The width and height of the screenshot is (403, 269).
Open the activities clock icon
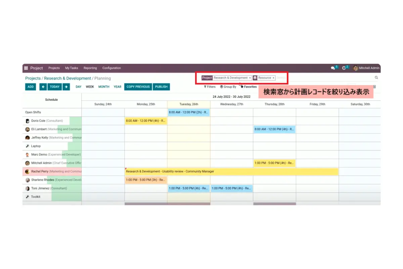(344, 68)
